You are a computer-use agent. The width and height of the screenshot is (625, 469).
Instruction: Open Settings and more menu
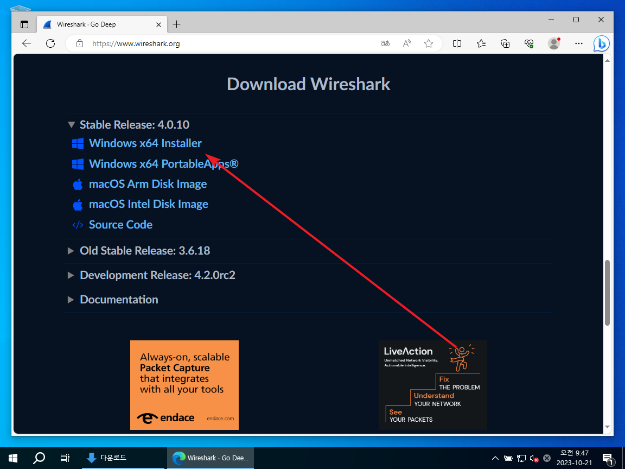(579, 43)
